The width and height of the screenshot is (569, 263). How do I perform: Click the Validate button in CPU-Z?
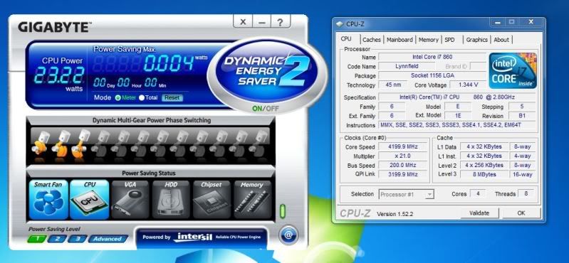pos(479,213)
